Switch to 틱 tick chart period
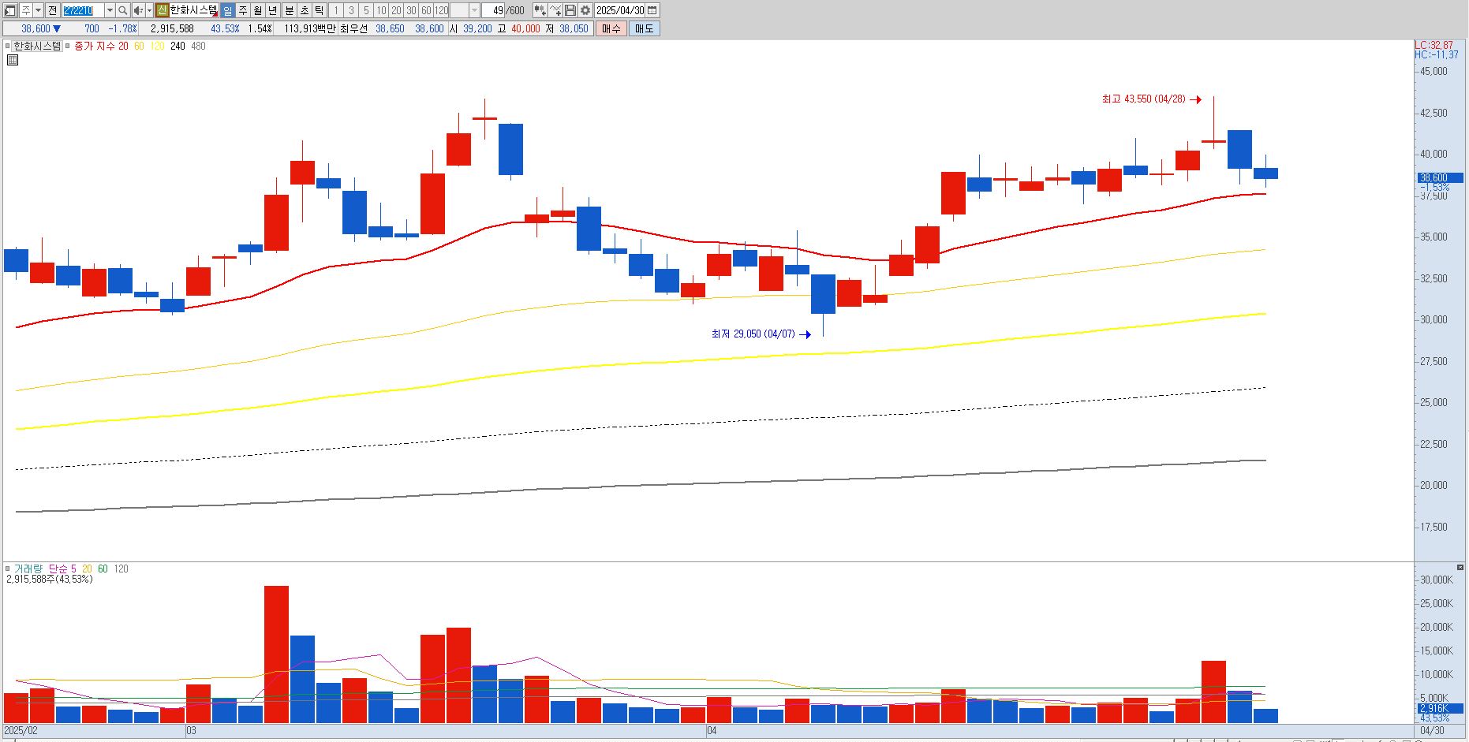Image resolution: width=1469 pixels, height=742 pixels. 319,10
